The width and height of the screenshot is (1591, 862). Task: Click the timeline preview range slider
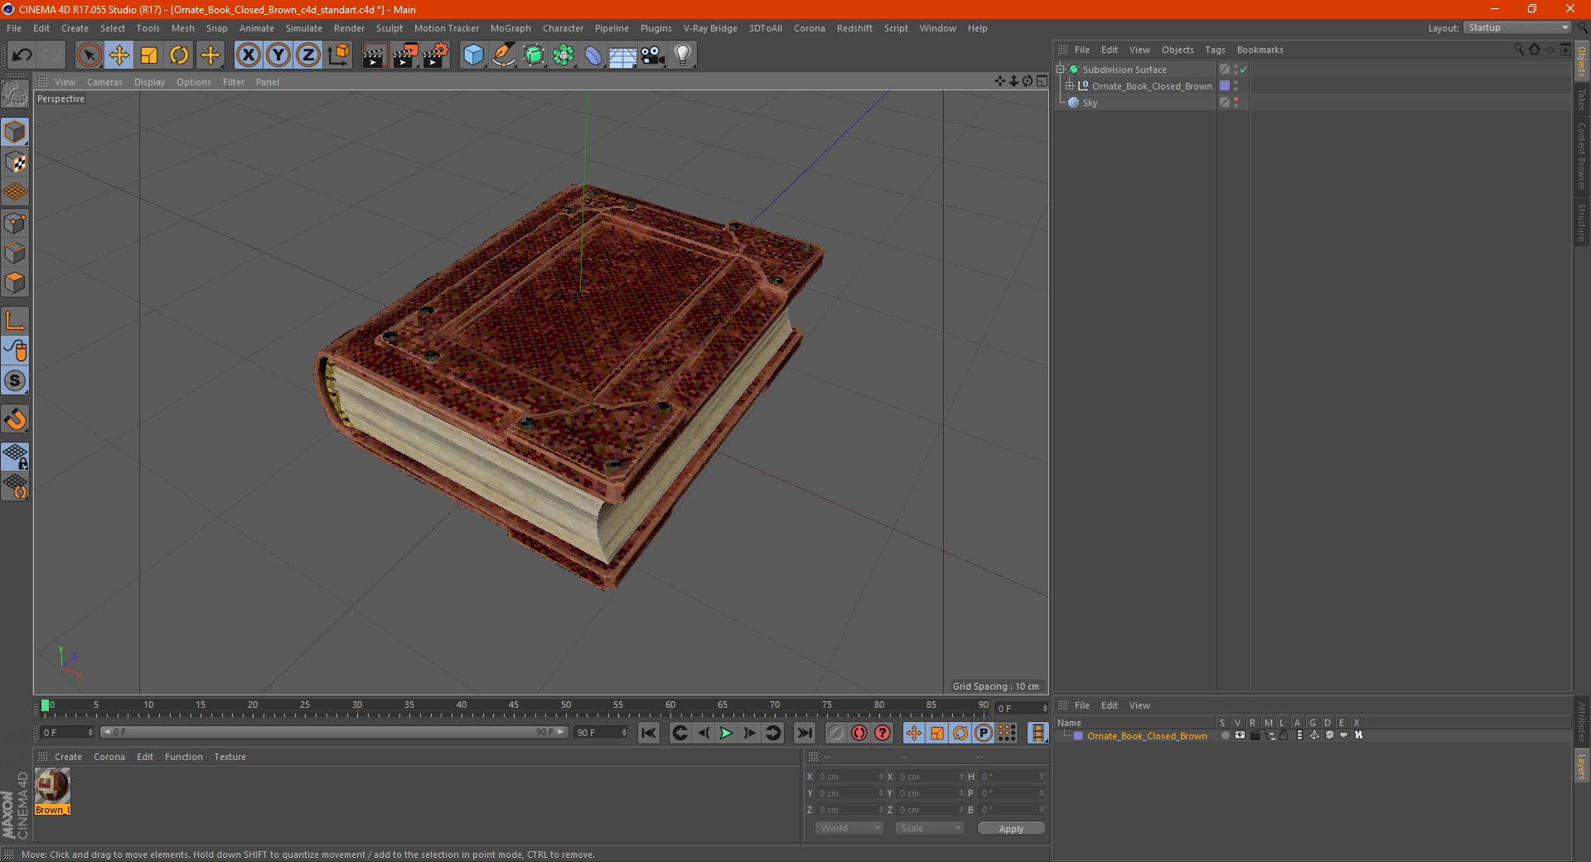pos(334,732)
